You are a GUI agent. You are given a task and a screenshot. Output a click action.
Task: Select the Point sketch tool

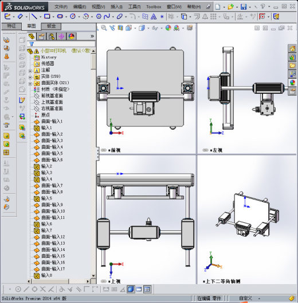pyautogui.click(x=162, y=17)
